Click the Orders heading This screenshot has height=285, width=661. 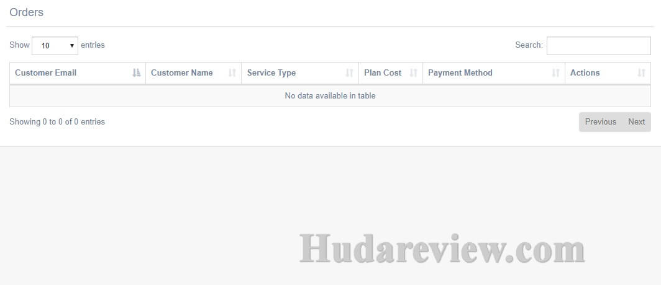coord(26,12)
